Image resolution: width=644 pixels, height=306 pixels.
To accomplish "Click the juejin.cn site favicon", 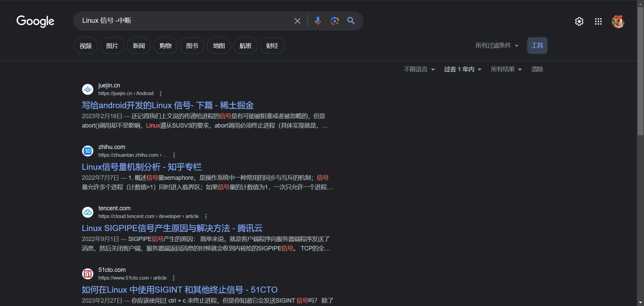I will tap(88, 89).
